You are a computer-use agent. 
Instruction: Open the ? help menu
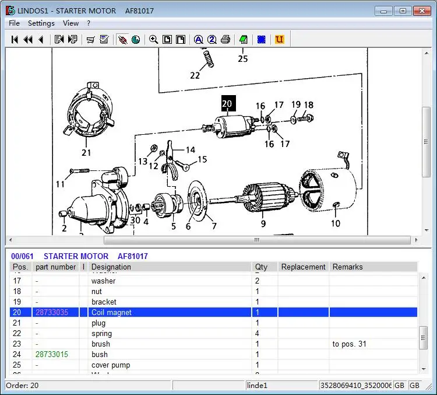89,23
